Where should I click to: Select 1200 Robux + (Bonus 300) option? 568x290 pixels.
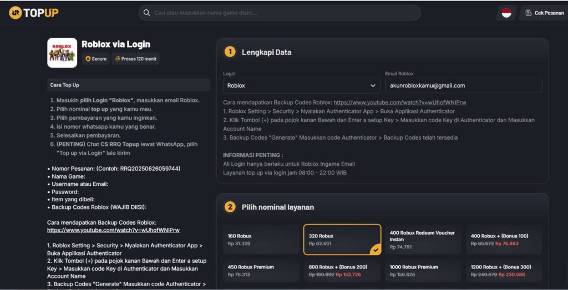coord(504,271)
